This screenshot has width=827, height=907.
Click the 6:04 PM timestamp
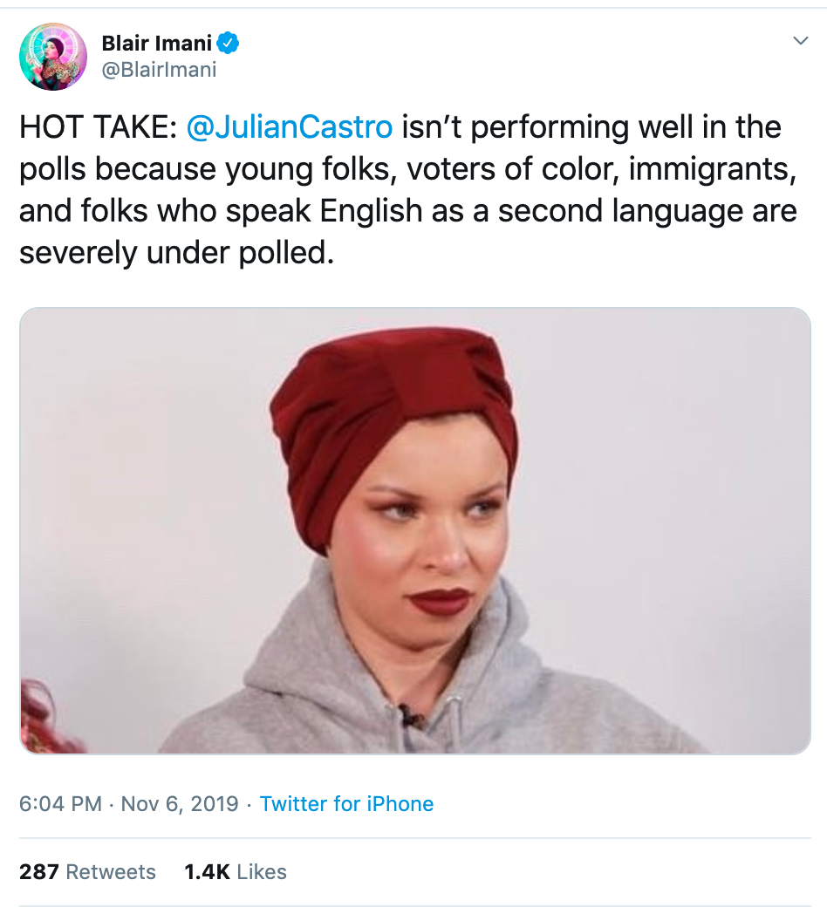pyautogui.click(x=60, y=803)
